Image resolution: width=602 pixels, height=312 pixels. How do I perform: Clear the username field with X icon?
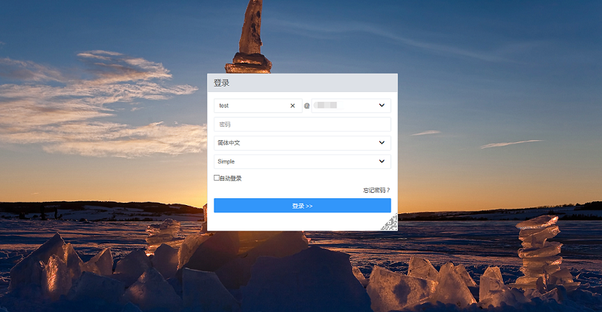click(293, 106)
